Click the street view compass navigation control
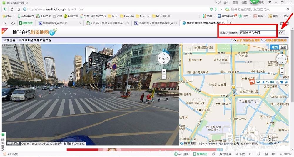294x157 pixels. click(x=164, y=58)
